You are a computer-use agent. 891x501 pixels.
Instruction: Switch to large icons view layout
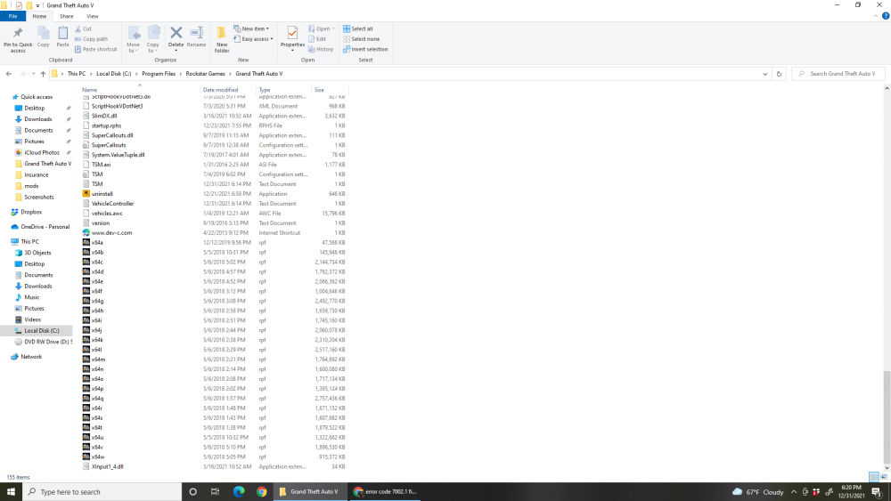coord(884,477)
